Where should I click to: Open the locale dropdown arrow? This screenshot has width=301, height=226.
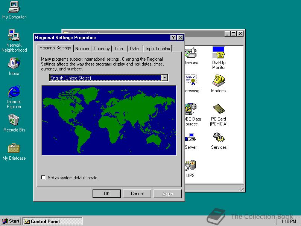(x=165, y=78)
